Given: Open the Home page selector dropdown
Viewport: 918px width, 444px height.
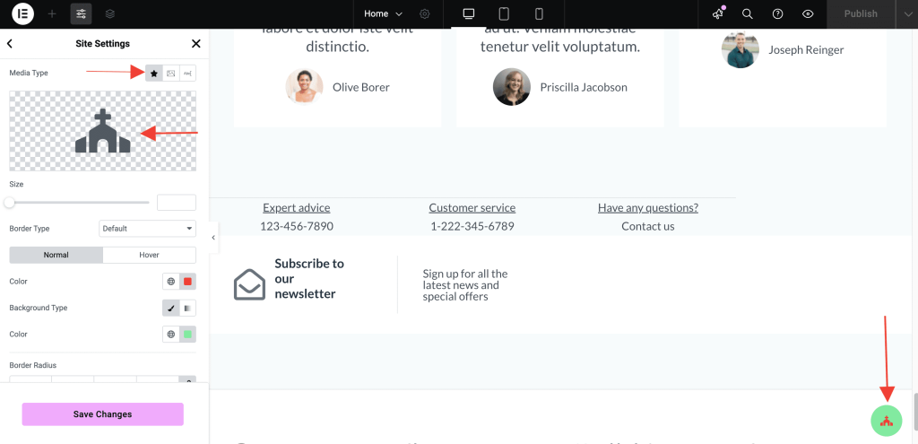Looking at the screenshot, I should pyautogui.click(x=383, y=14).
